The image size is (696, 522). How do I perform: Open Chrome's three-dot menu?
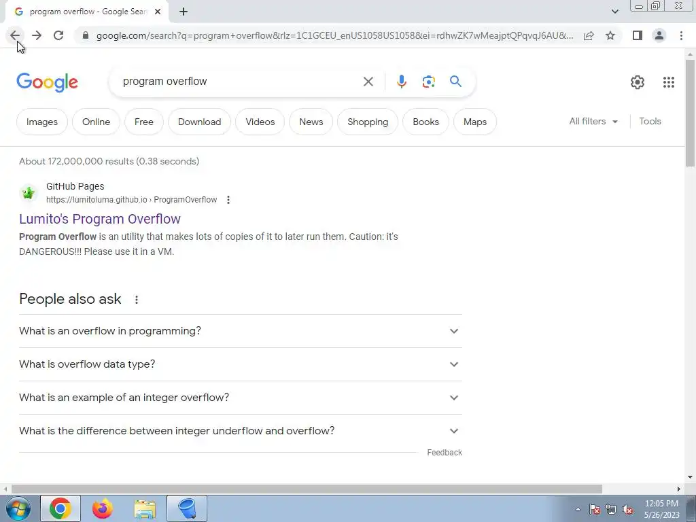click(x=681, y=35)
